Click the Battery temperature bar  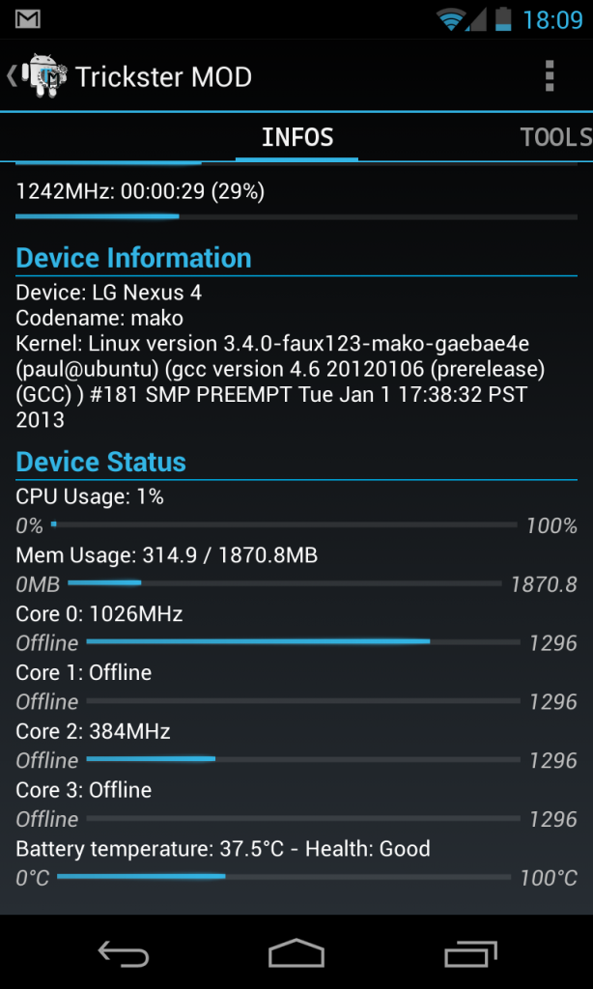(x=284, y=877)
